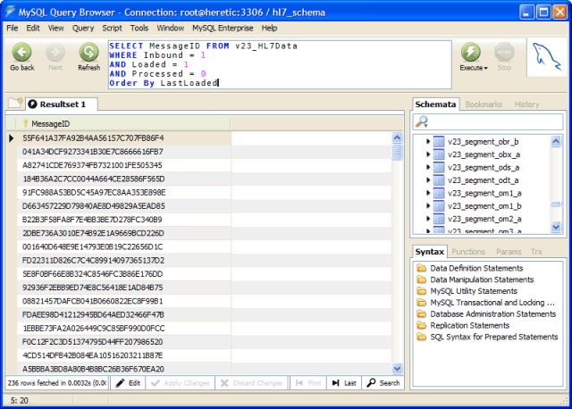Open MySQL Transactional and Locking folder icon

[421, 303]
